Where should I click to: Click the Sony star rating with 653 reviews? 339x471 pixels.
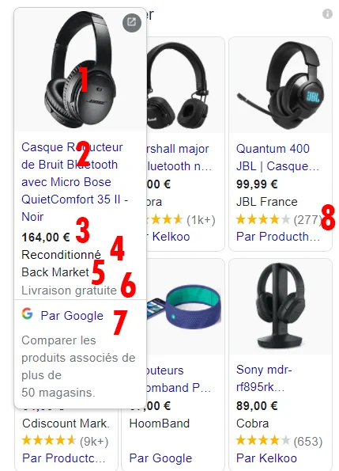(279, 441)
